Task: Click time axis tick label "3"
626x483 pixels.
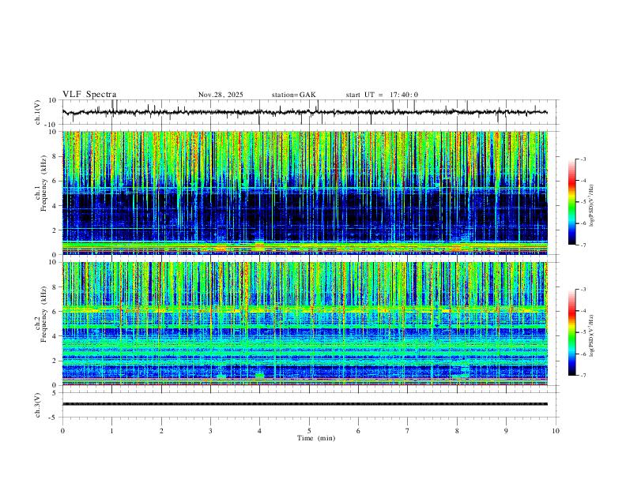Action: tap(210, 431)
